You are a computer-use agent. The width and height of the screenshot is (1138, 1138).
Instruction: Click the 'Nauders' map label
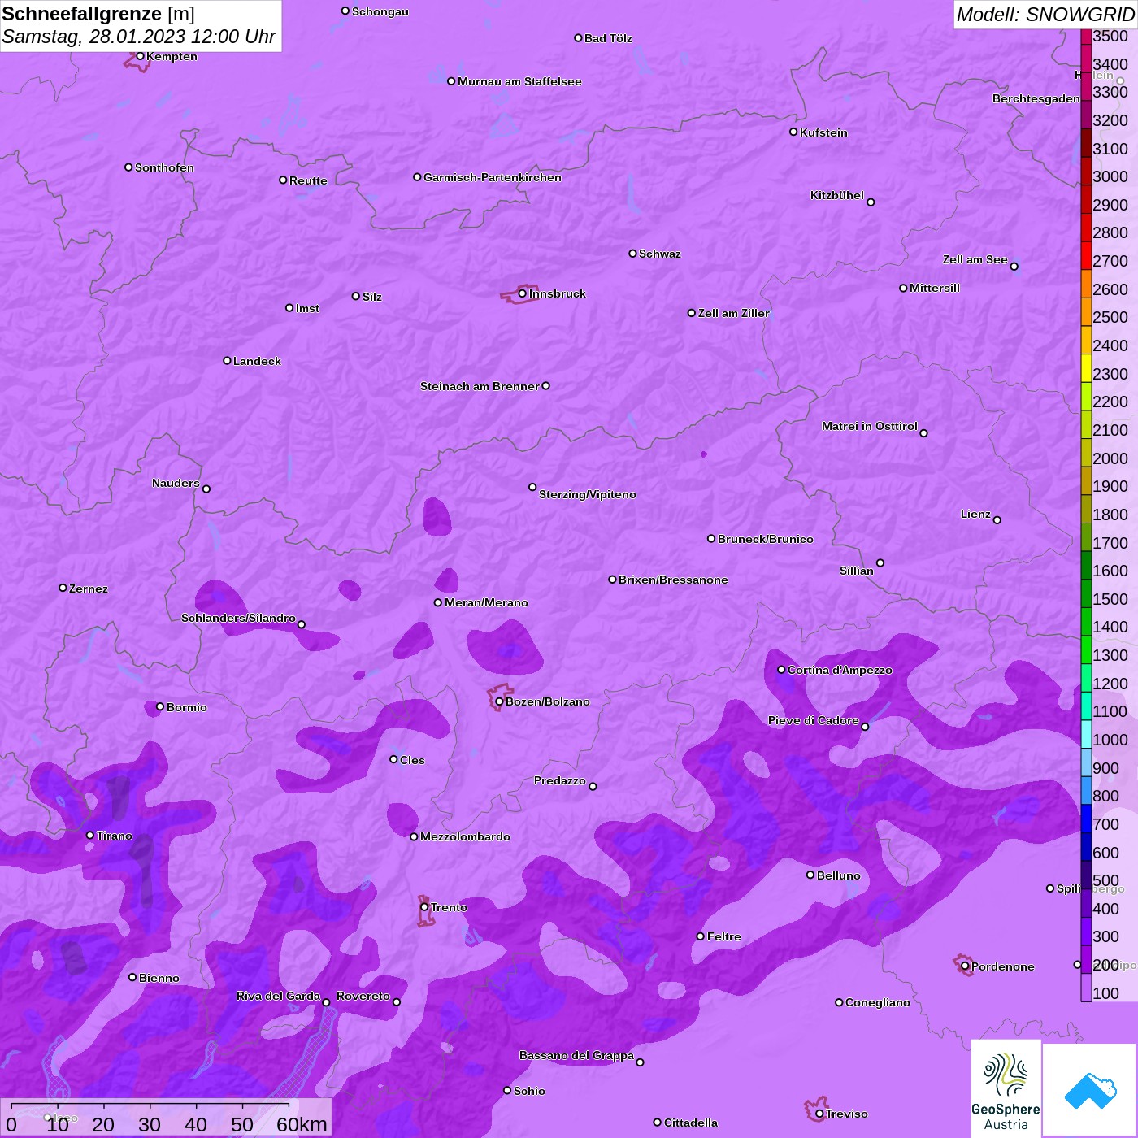pyautogui.click(x=176, y=483)
